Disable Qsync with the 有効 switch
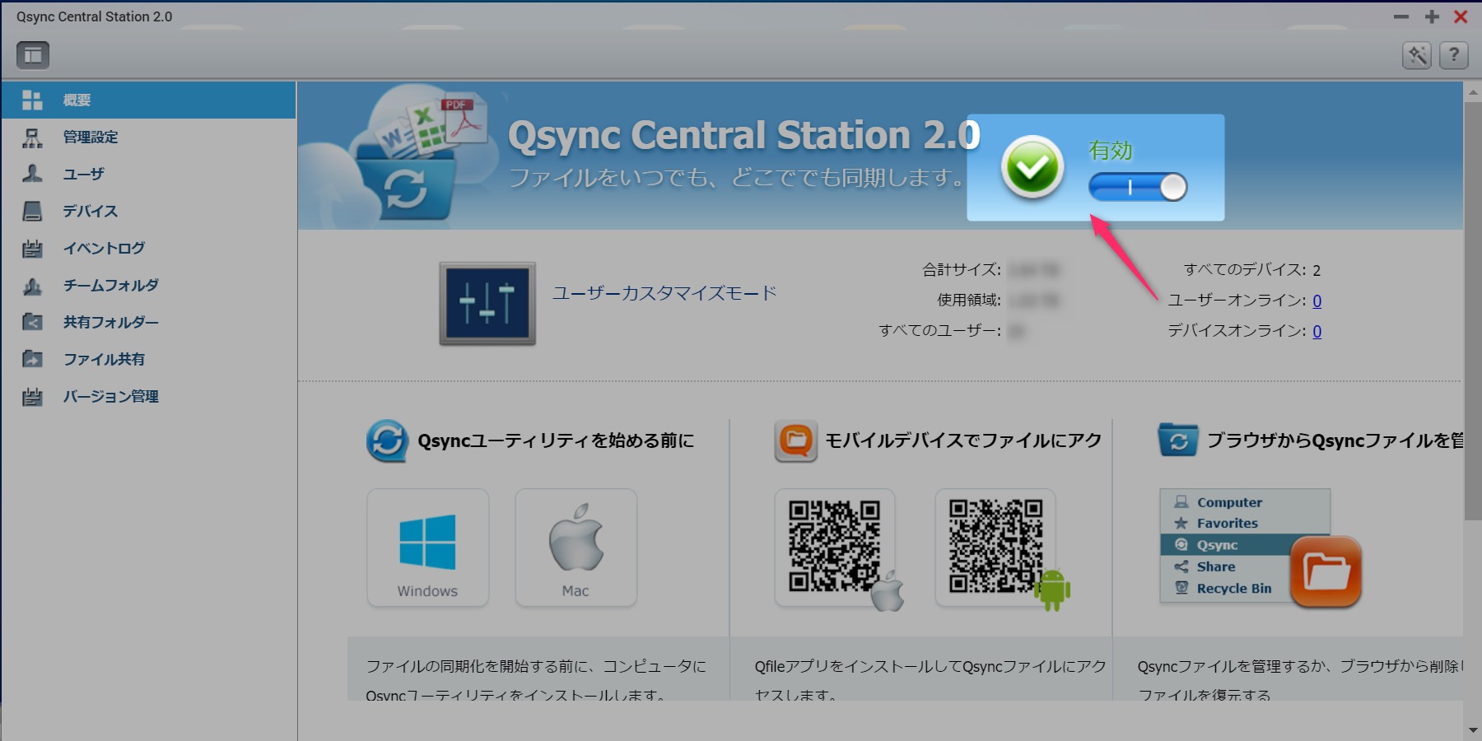Image resolution: width=1482 pixels, height=741 pixels. [1138, 188]
